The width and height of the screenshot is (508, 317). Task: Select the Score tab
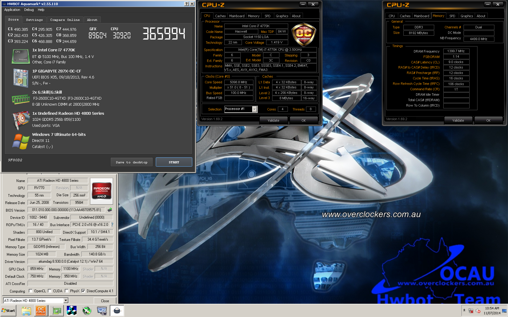tap(13, 19)
